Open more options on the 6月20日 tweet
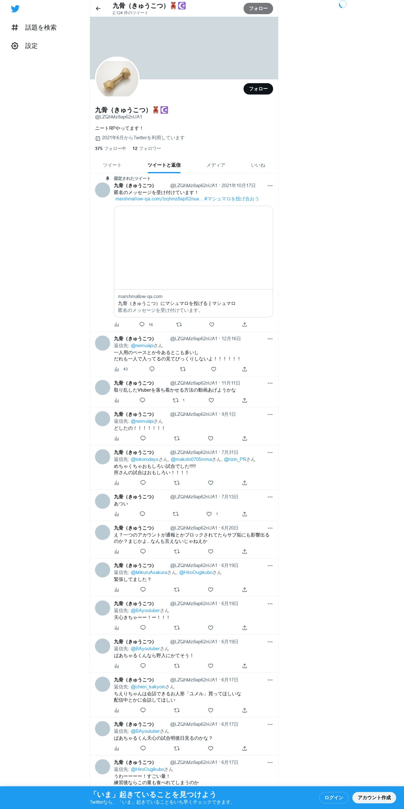This screenshot has height=809, width=404. point(270,528)
